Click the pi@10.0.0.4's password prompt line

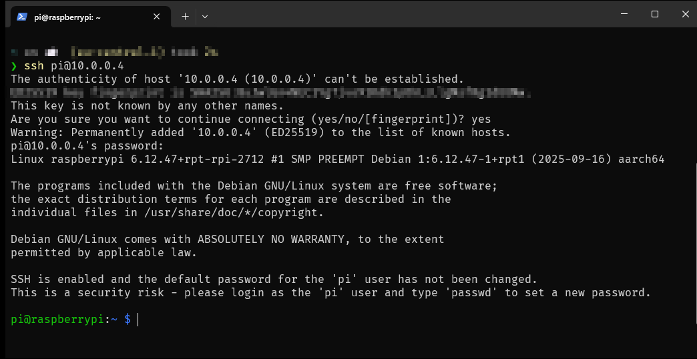pos(87,146)
